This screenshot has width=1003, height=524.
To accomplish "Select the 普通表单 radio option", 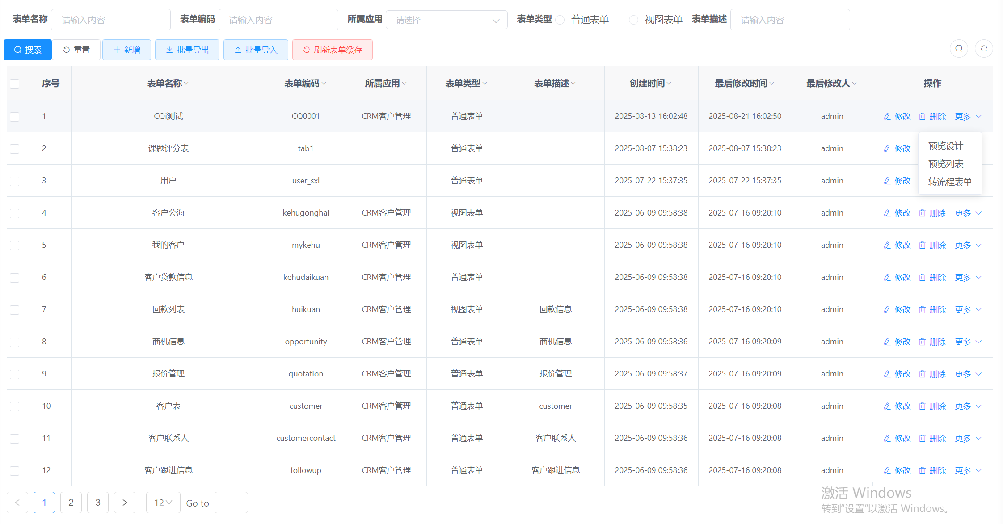I will click(560, 20).
